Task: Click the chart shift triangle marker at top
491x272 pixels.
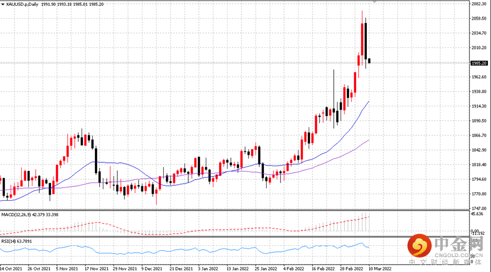Action: (x=374, y=2)
